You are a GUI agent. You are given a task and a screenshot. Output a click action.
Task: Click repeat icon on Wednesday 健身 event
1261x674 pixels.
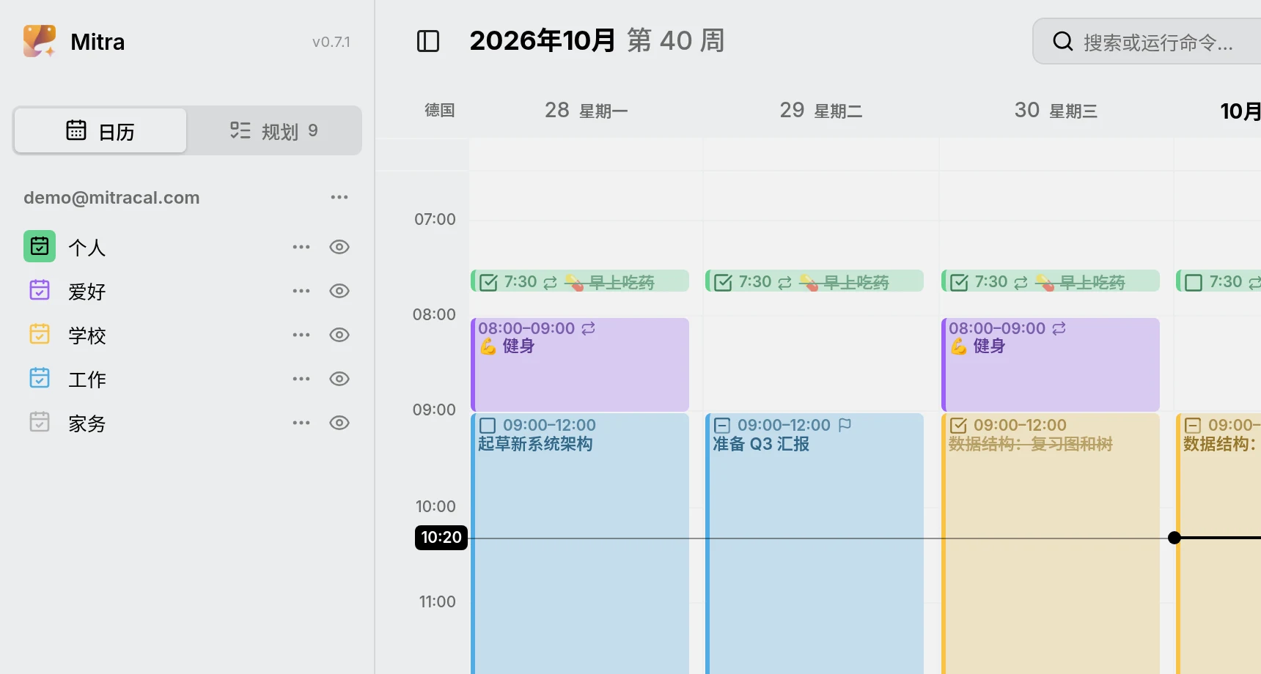1059,328
